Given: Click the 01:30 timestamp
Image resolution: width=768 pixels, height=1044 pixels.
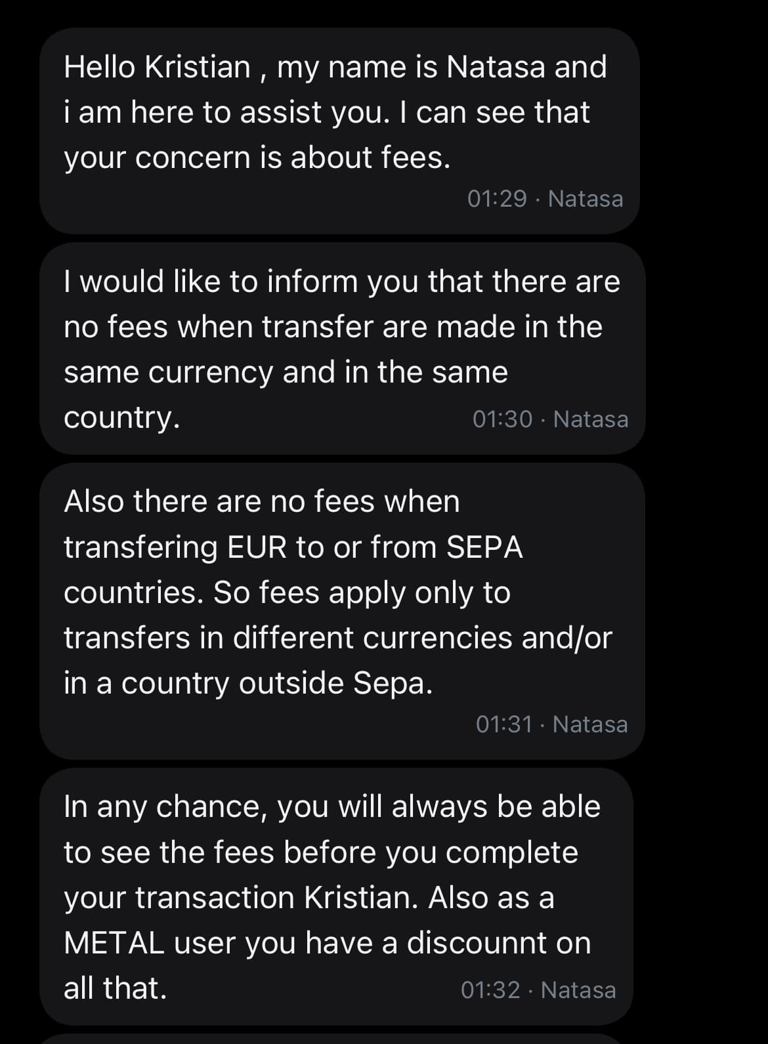Looking at the screenshot, I should click(502, 419).
